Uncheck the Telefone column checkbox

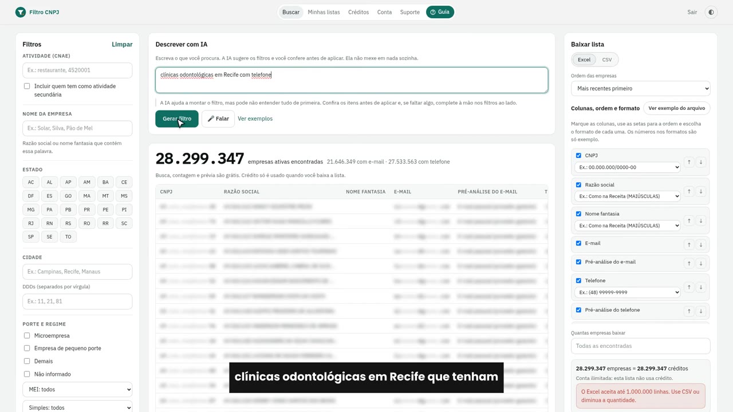point(578,281)
